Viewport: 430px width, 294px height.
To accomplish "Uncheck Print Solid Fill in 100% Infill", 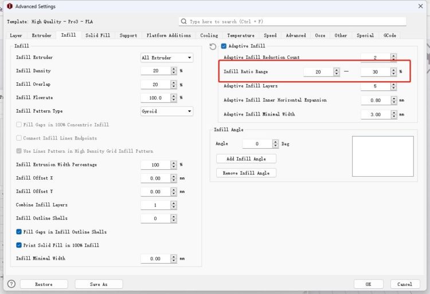I will pyautogui.click(x=19, y=245).
